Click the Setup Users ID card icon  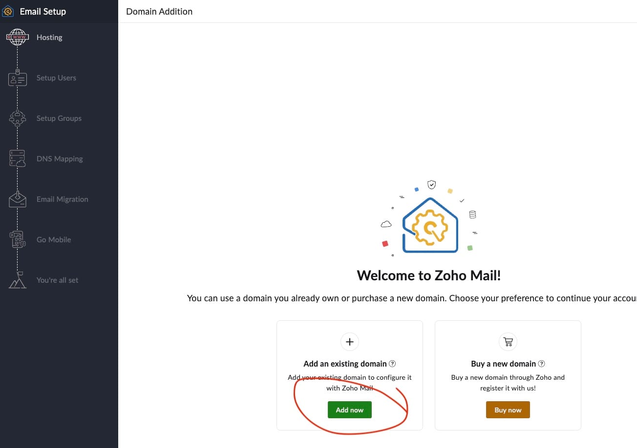[18, 78]
